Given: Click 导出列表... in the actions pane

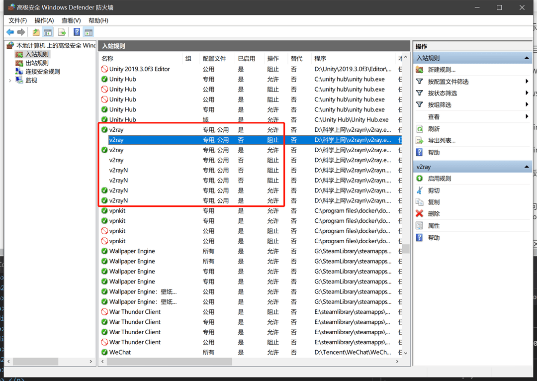Looking at the screenshot, I should click(442, 140).
